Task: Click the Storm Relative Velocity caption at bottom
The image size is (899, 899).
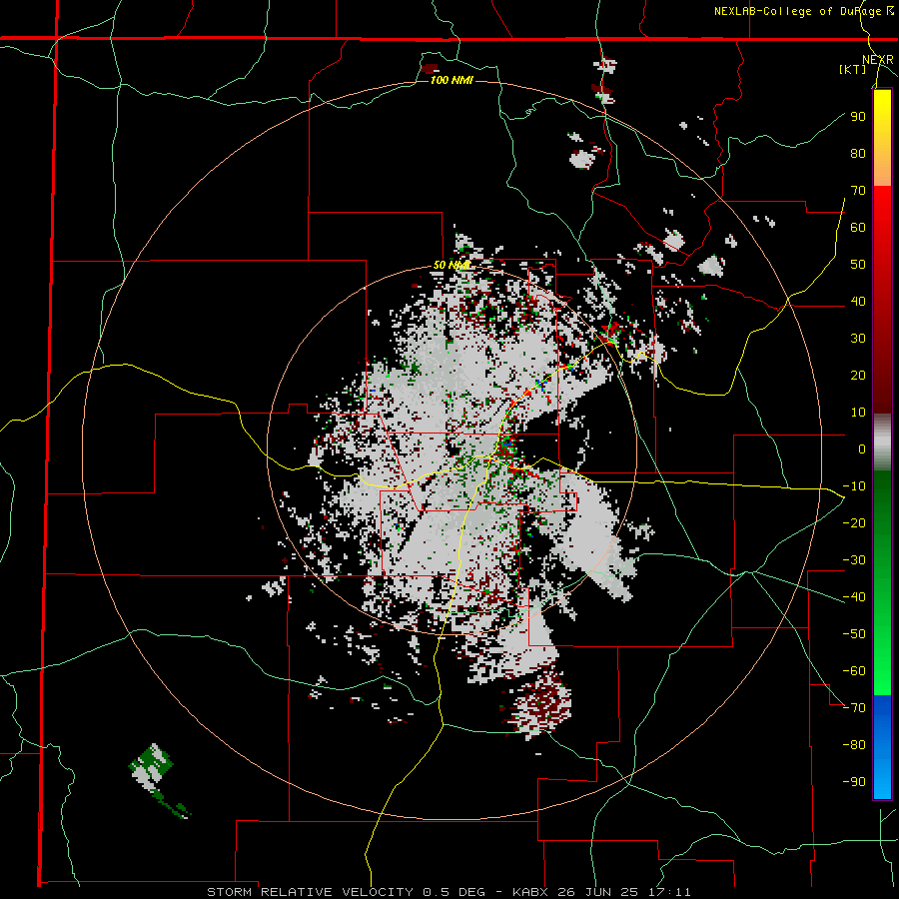Action: click(449, 892)
